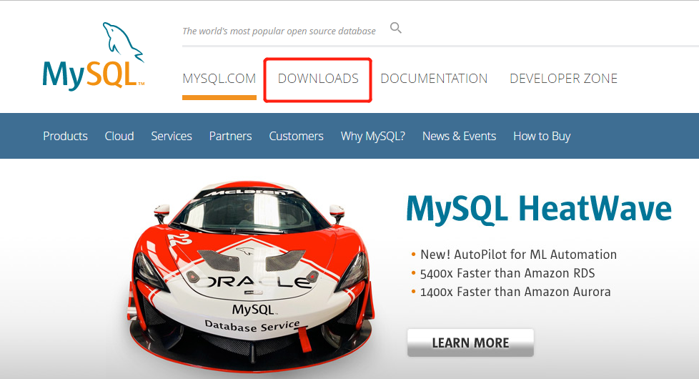Click the LEARN MORE button
This screenshot has height=379, width=699.
coord(470,343)
